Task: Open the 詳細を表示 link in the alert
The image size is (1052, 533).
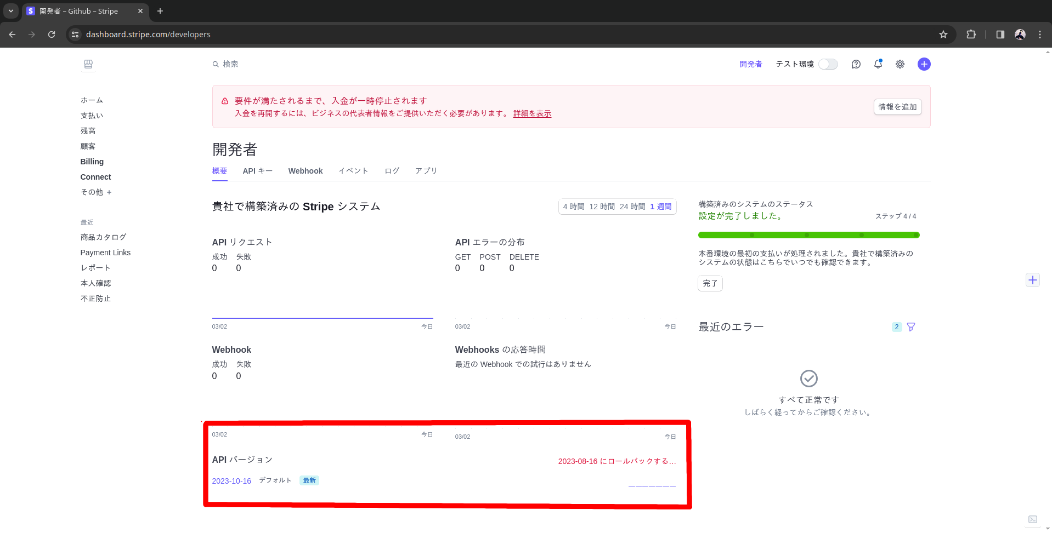Action: click(x=532, y=113)
